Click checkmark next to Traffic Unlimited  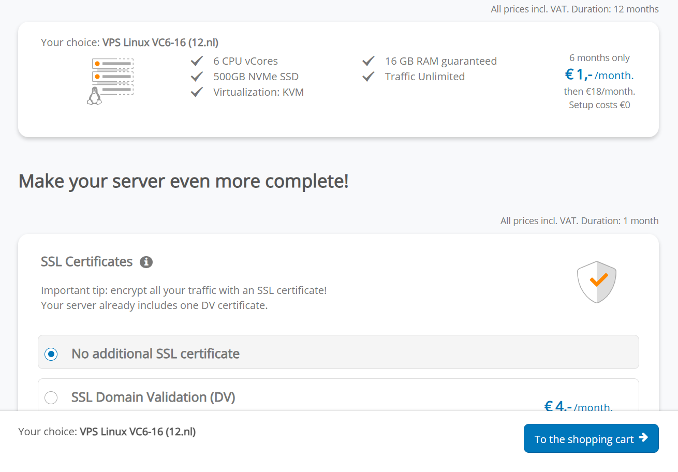click(x=369, y=77)
